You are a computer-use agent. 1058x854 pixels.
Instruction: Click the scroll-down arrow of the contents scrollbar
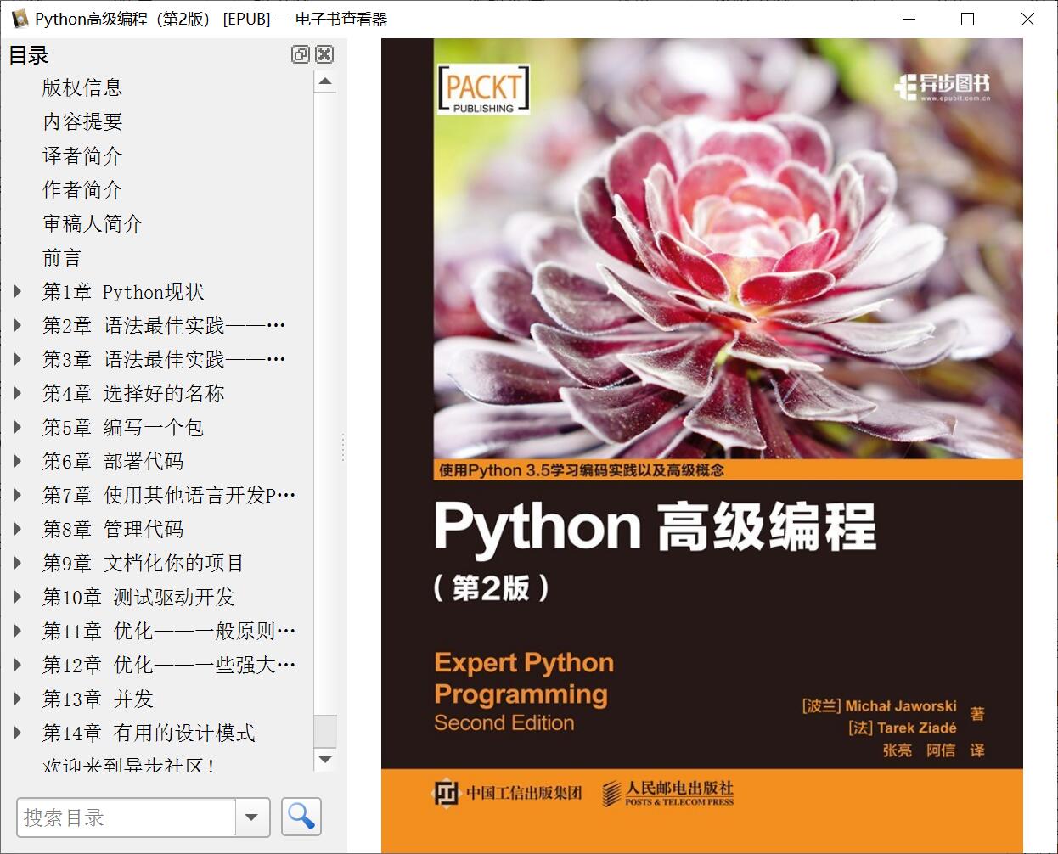pyautogui.click(x=325, y=760)
